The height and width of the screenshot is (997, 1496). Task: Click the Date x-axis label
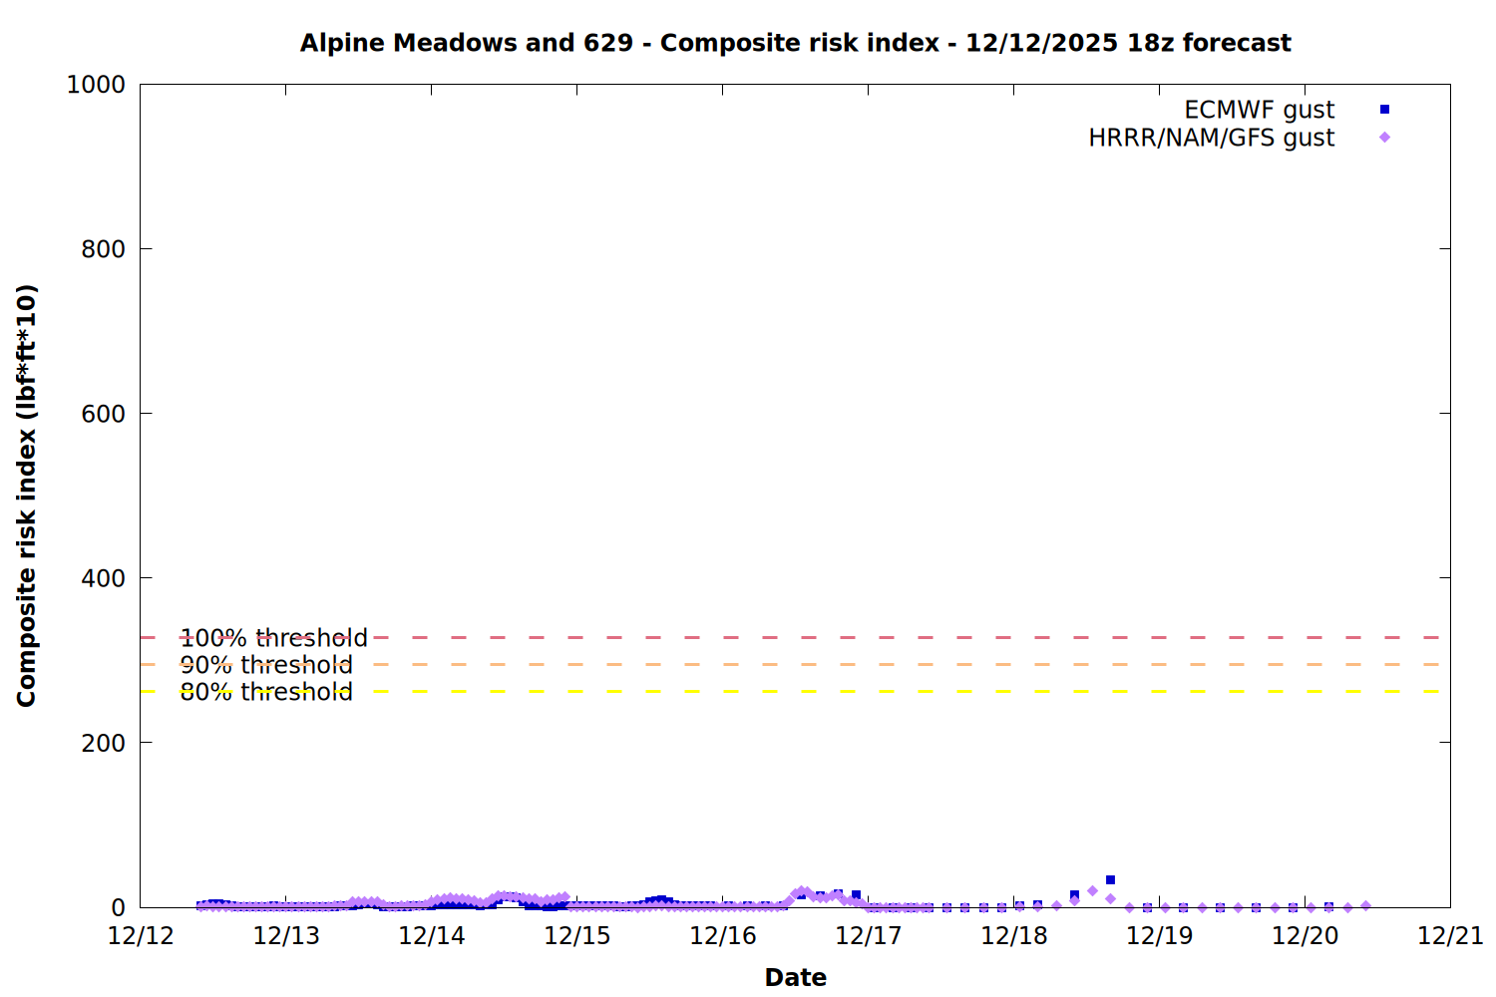coord(795,977)
